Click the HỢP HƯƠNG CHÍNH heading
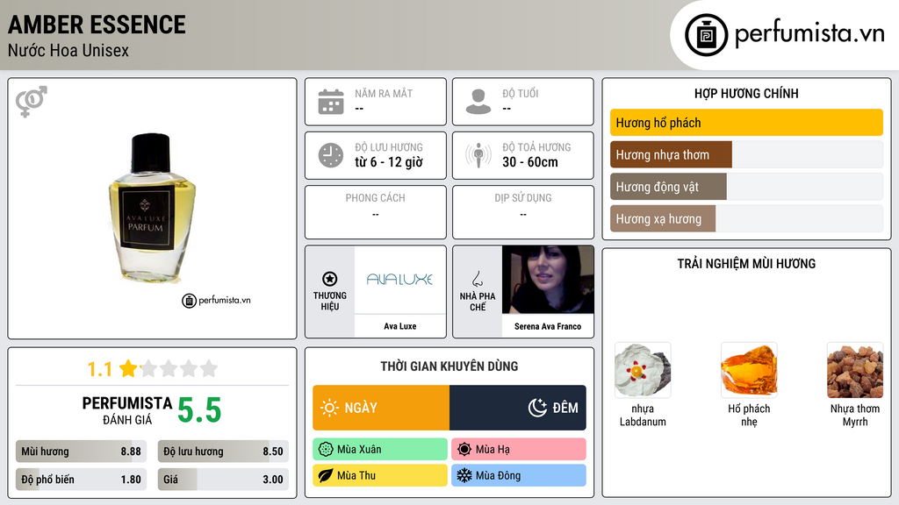The image size is (899, 505). coord(746,93)
